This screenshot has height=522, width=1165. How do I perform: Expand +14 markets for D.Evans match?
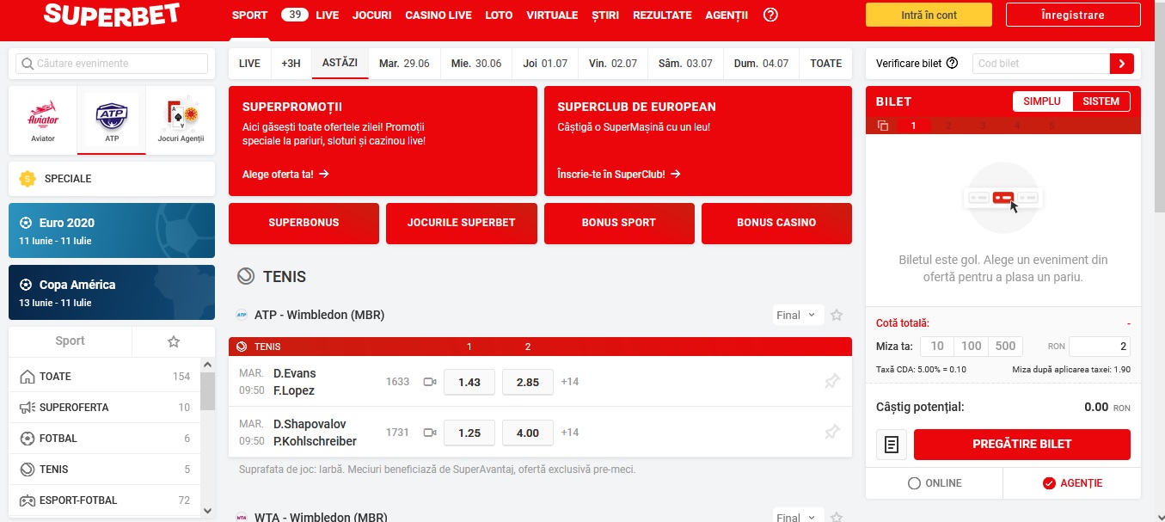[570, 382]
